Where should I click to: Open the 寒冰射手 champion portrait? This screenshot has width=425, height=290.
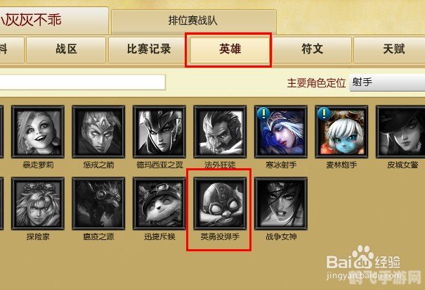281,132
